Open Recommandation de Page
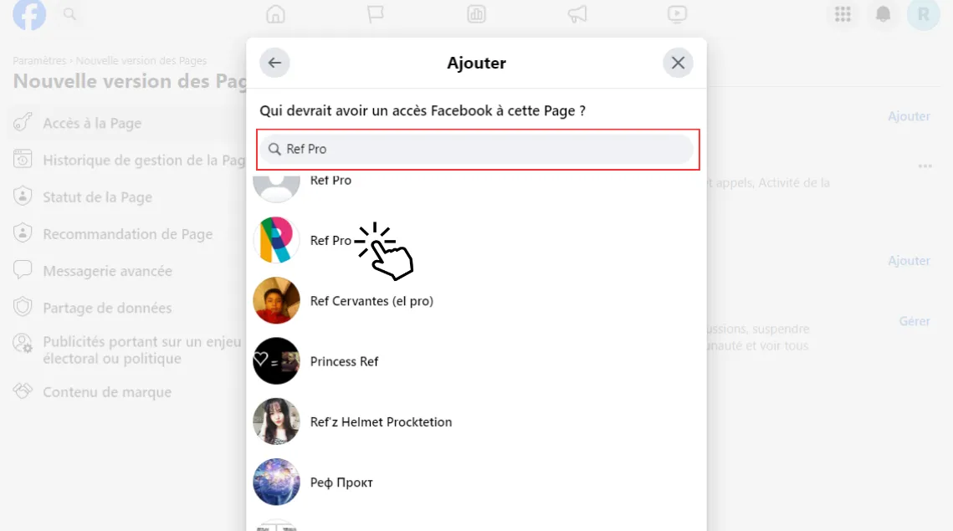This screenshot has width=953, height=531. coord(128,234)
